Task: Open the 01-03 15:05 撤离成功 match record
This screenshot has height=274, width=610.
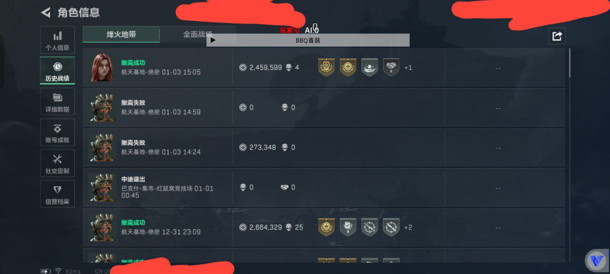Action: pos(324,67)
